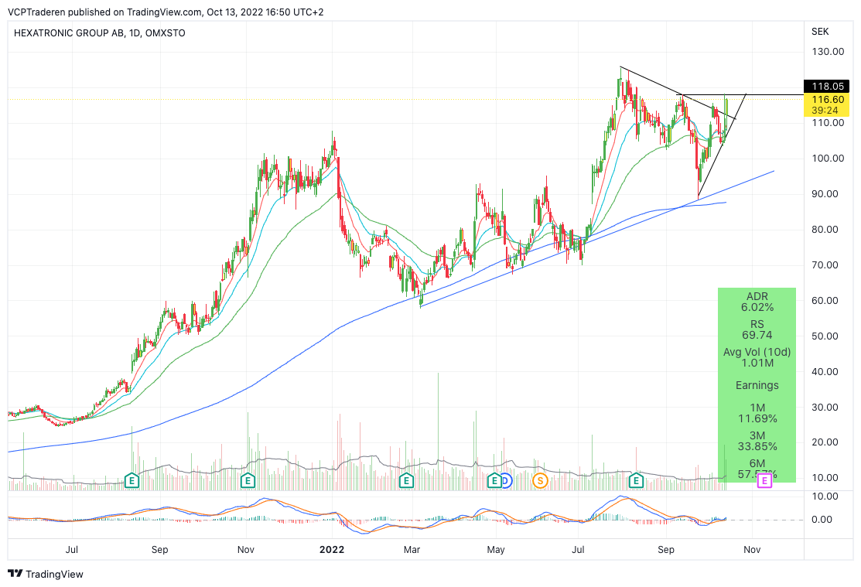Image resolution: width=861 pixels, height=587 pixels.
Task: Click the blue dividend D marker
Action: tap(505, 481)
